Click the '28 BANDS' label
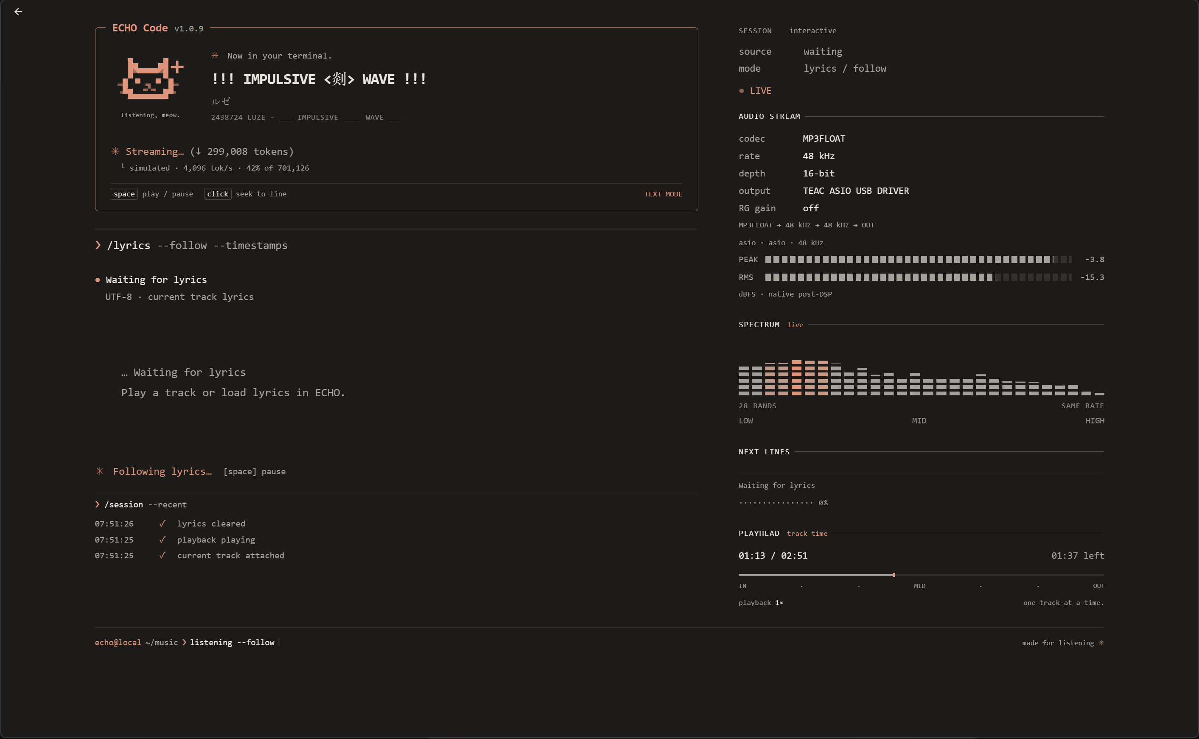The width and height of the screenshot is (1199, 739). coord(757,406)
